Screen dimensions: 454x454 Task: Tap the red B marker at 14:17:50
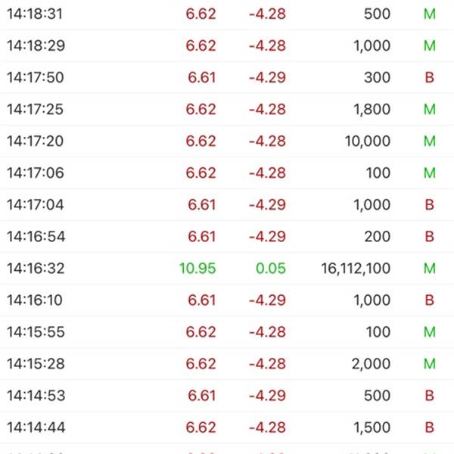[429, 78]
